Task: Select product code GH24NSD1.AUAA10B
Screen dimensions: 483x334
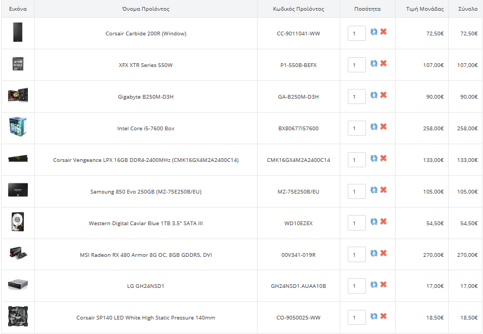Action: pos(298,286)
